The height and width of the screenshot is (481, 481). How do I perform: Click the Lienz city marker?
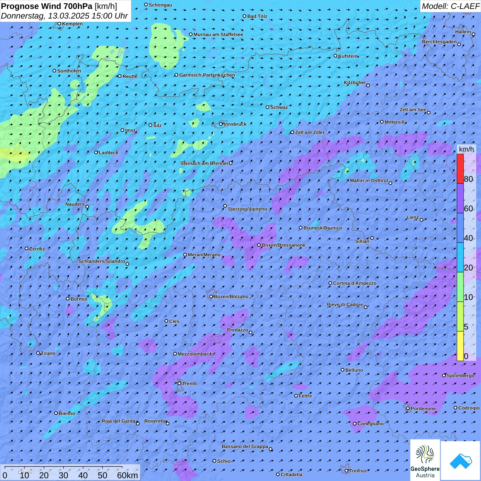(x=422, y=220)
